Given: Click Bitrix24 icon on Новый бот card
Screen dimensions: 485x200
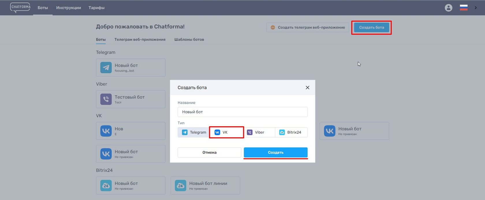Looking at the screenshot, I should point(106,186).
